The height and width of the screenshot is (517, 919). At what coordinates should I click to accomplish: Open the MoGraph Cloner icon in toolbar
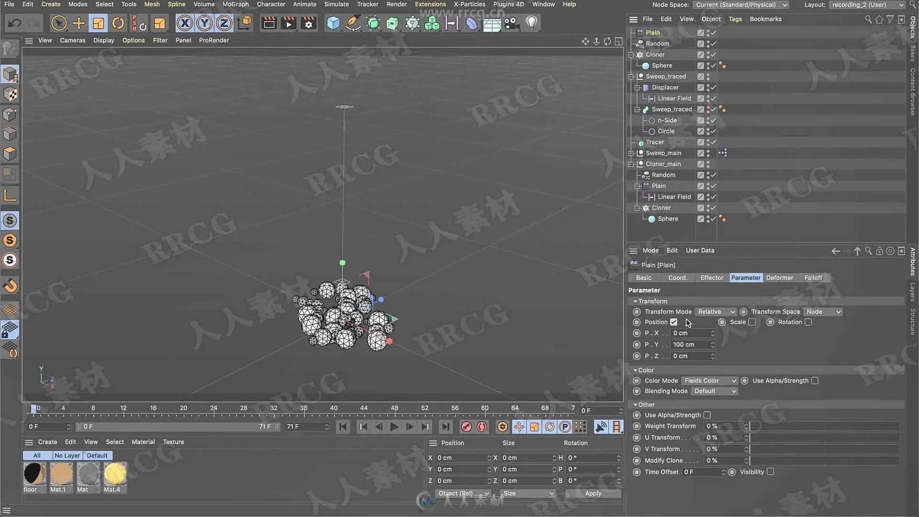pos(412,23)
